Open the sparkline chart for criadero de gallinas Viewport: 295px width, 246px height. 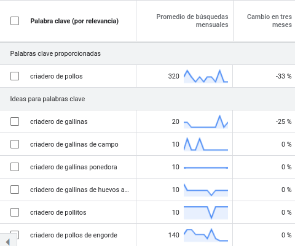click(206, 121)
